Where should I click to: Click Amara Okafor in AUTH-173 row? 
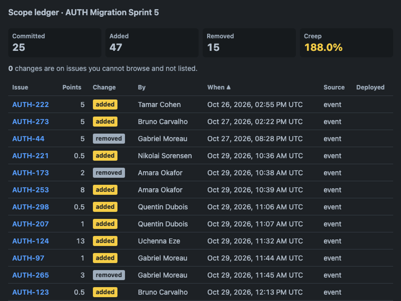coord(160,173)
